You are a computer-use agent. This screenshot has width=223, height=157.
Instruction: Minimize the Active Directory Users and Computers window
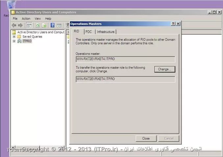click(x=210, y=12)
